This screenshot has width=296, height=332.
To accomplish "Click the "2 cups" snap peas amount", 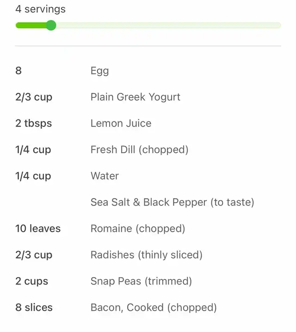I will pos(31,281).
